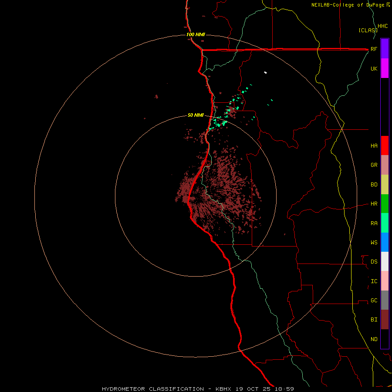Click the RF purple legend swatch
This screenshot has width=392, height=392.
pos(385,48)
